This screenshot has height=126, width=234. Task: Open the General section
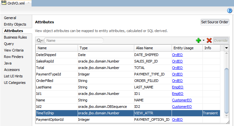tap(10, 18)
